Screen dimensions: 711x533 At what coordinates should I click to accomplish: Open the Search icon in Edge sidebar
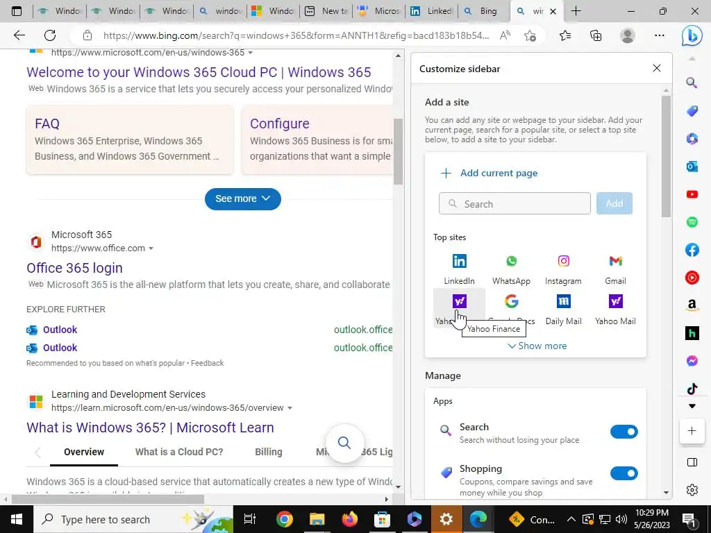(x=692, y=83)
